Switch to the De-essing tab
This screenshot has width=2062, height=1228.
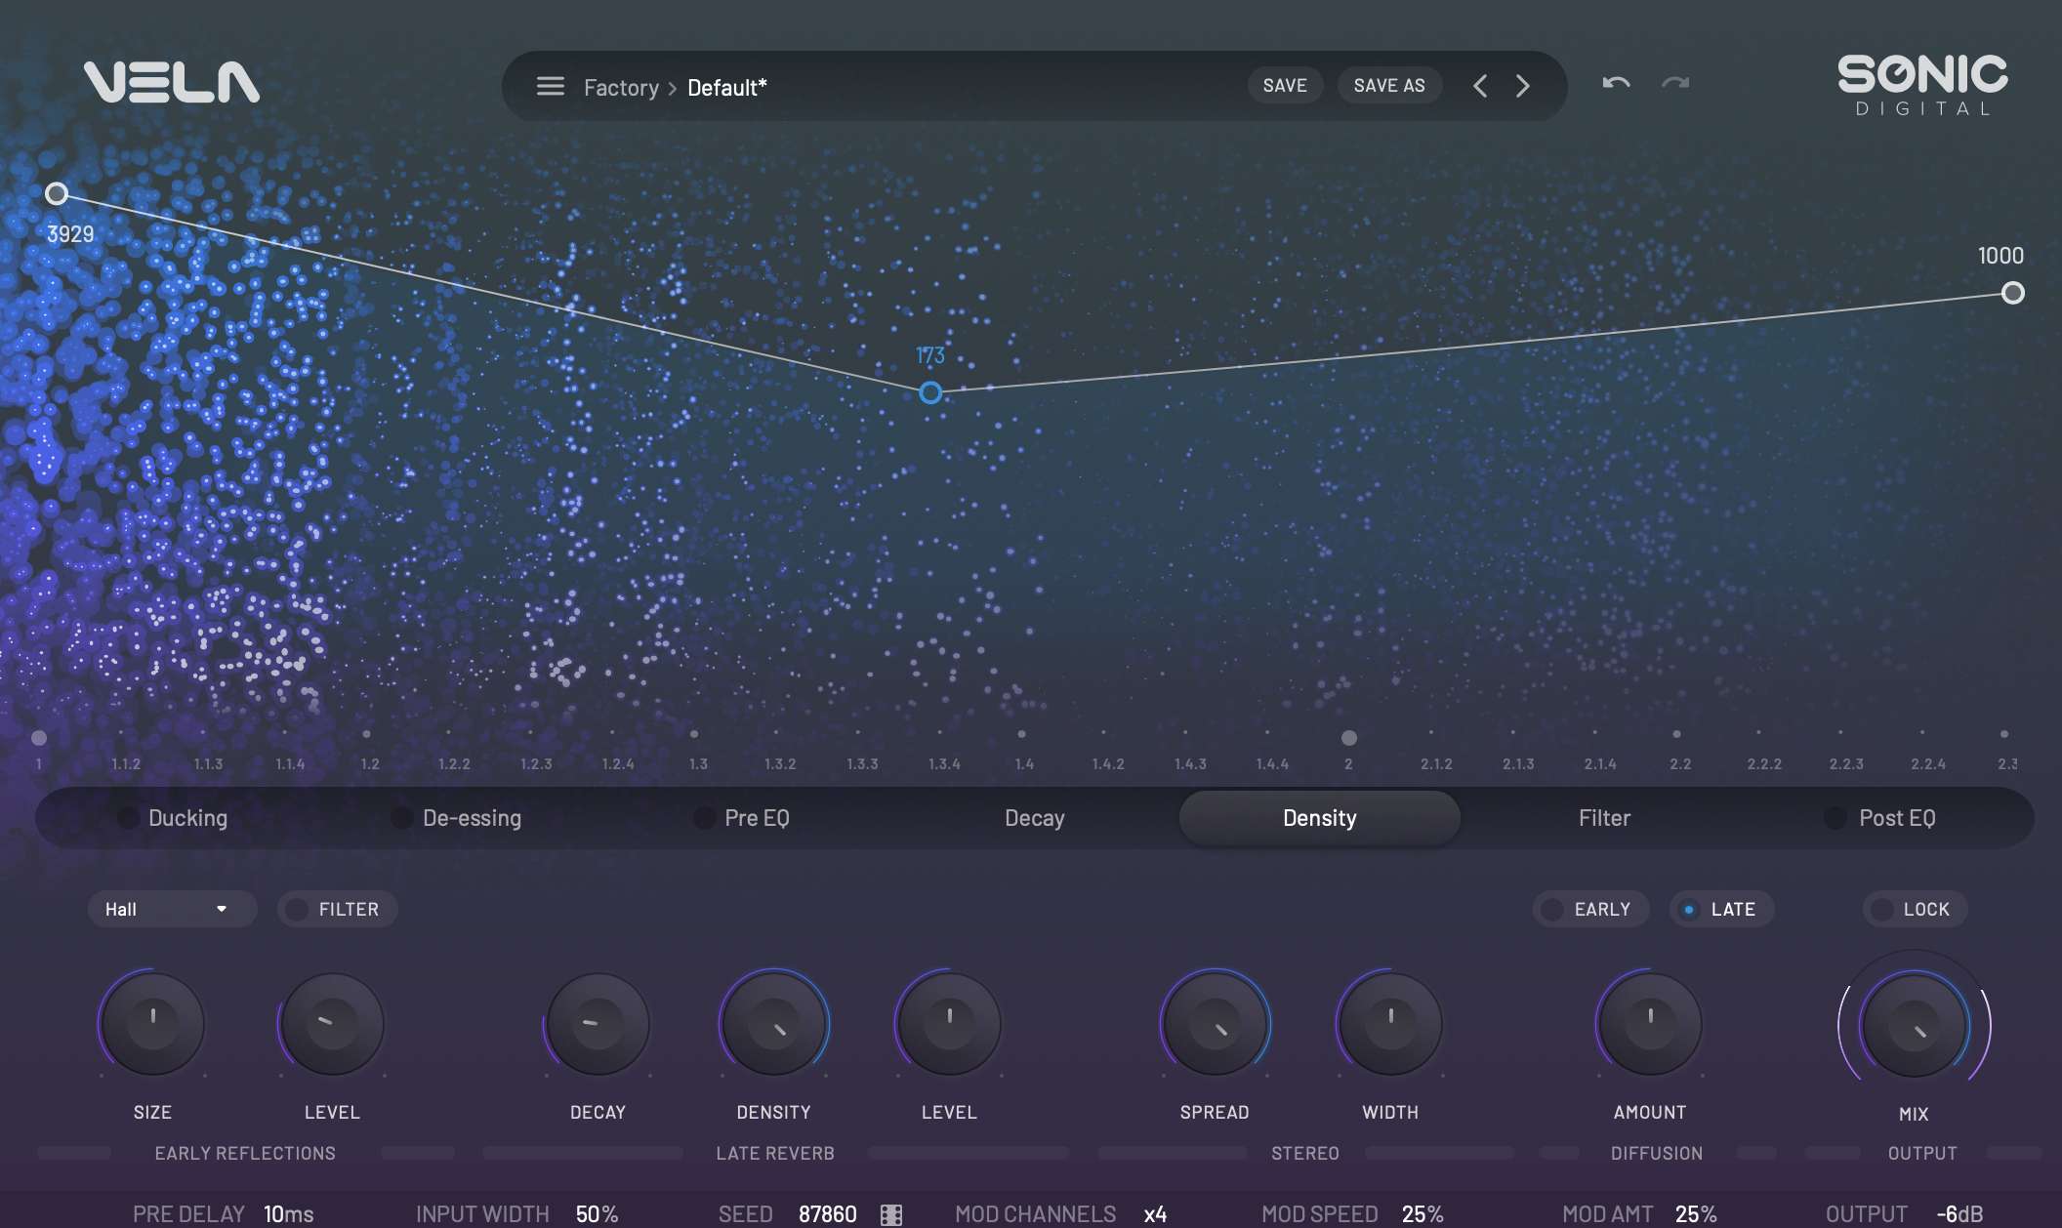[x=472, y=818]
